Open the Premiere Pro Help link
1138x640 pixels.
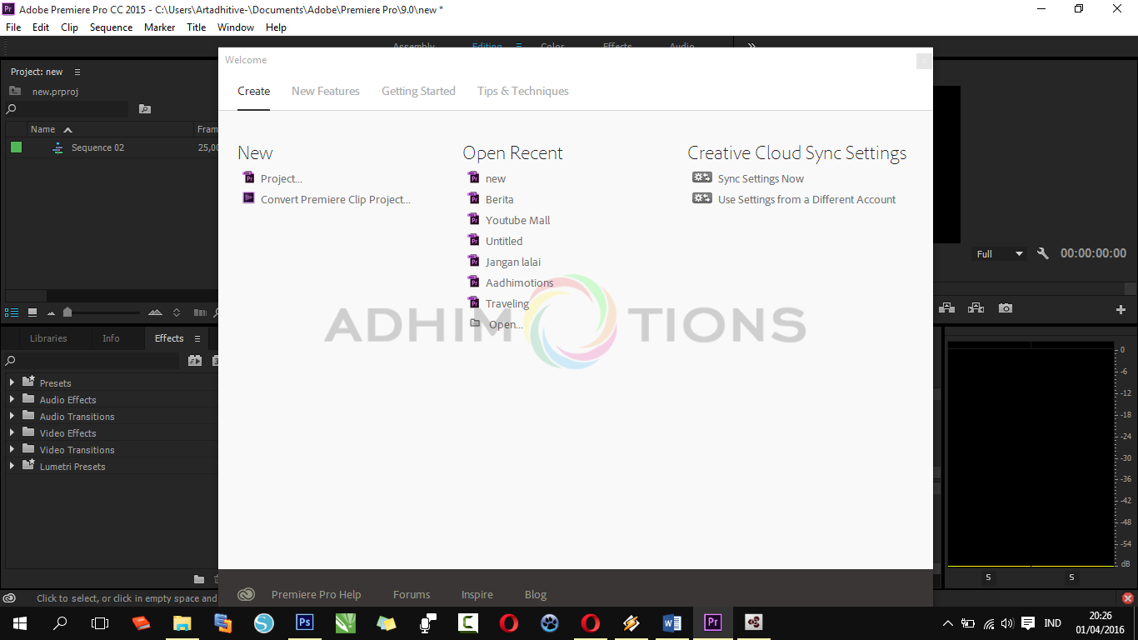point(316,594)
